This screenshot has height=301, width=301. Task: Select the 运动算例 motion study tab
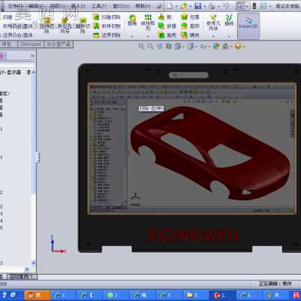pos(22,277)
